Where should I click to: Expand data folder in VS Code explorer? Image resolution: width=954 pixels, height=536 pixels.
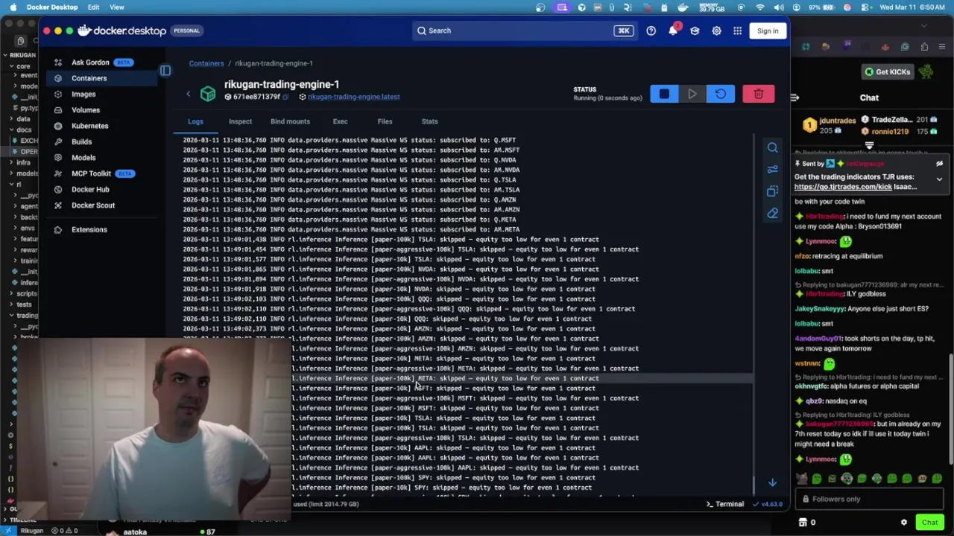coord(23,119)
